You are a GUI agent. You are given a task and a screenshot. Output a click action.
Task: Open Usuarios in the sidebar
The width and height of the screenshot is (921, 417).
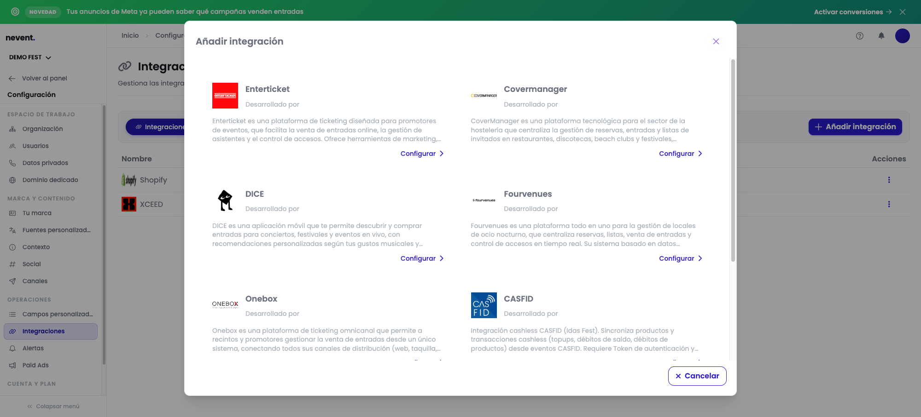[51, 146]
